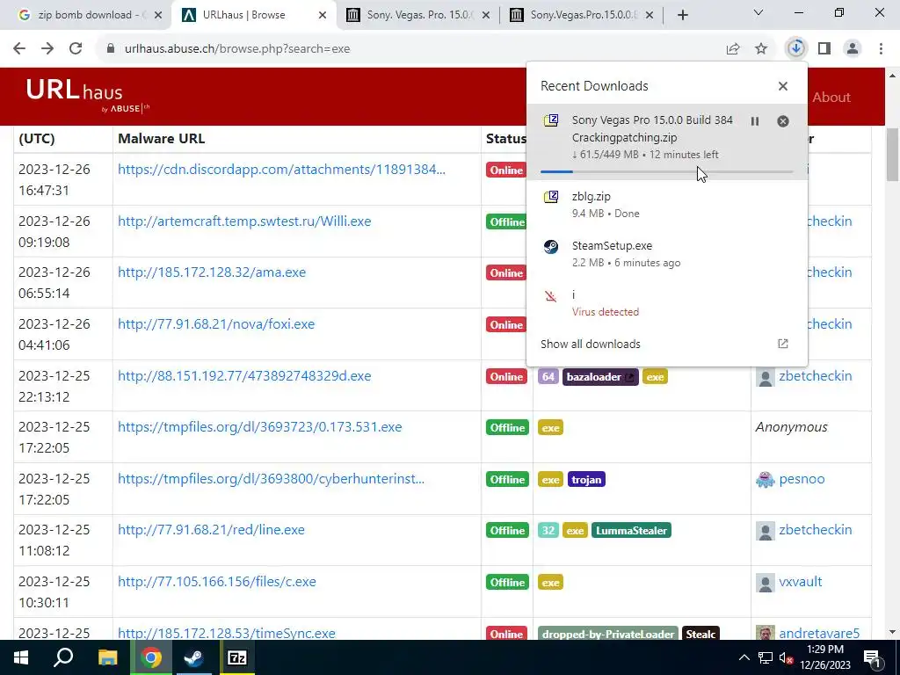The image size is (900, 675).
Task: Share this page via the share icon
Action: coord(733,49)
